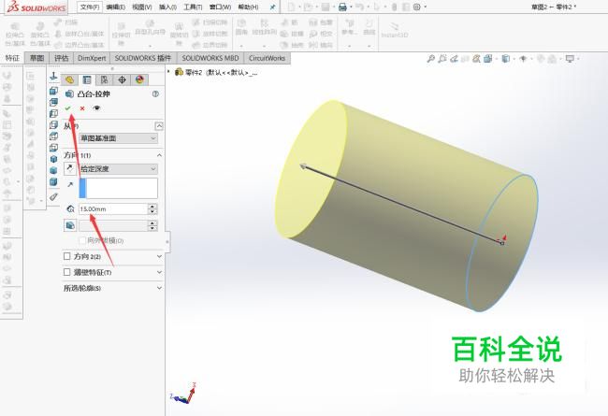Screen dimensions: 608x416
Task: Switch to the CircuitWorks tab
Action: [x=267, y=58]
